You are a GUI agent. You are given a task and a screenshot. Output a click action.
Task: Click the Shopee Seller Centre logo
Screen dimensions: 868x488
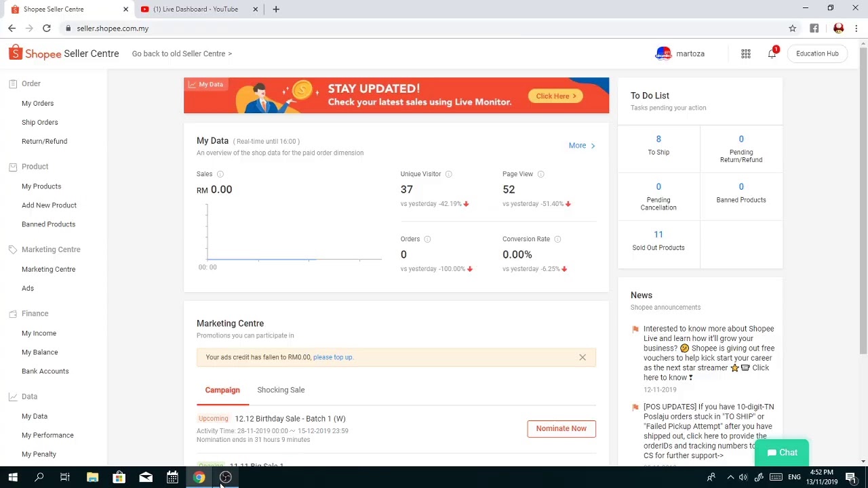click(64, 54)
